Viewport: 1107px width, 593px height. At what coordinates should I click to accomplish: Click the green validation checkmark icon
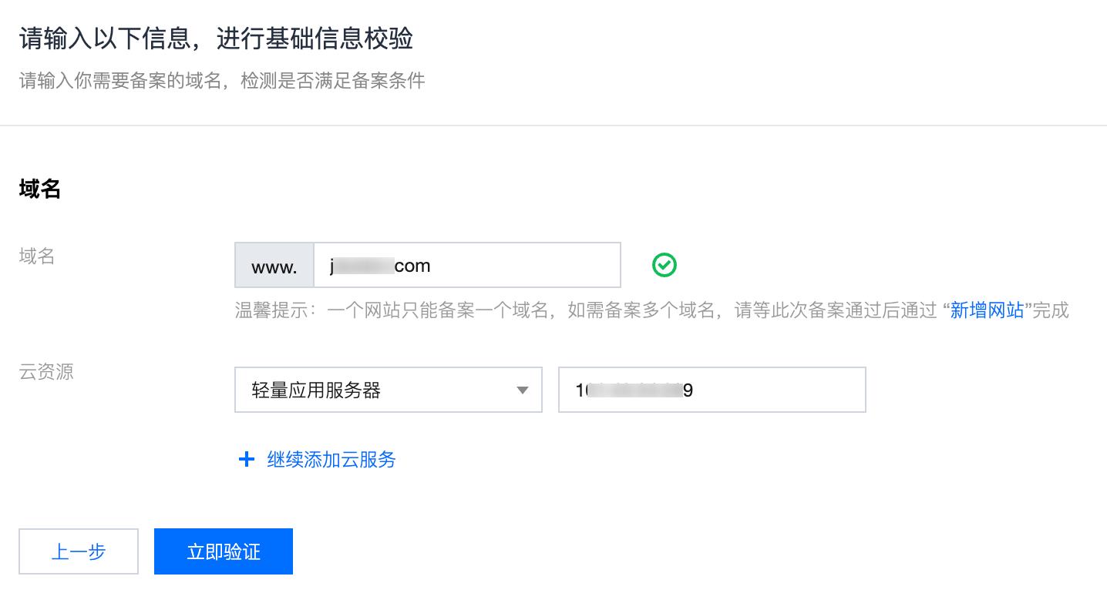[x=664, y=266]
